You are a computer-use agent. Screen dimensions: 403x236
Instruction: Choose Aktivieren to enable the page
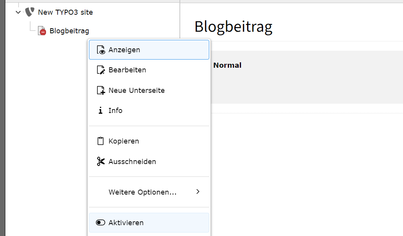pyautogui.click(x=149, y=222)
